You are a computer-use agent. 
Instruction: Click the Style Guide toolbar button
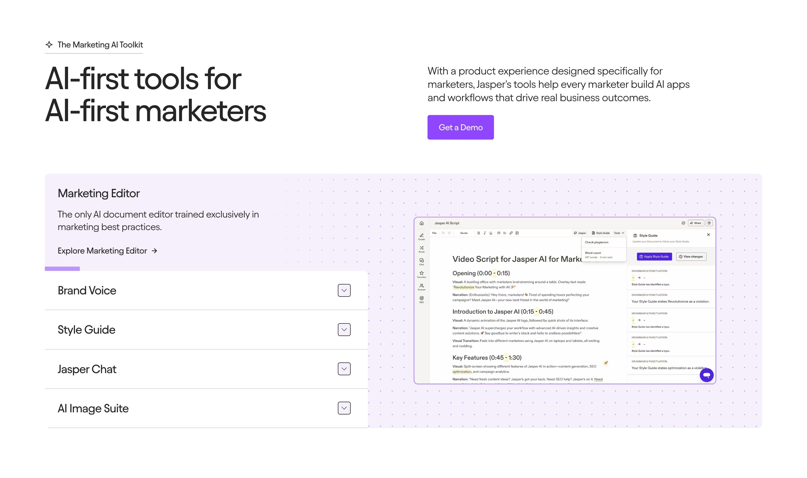pos(601,233)
